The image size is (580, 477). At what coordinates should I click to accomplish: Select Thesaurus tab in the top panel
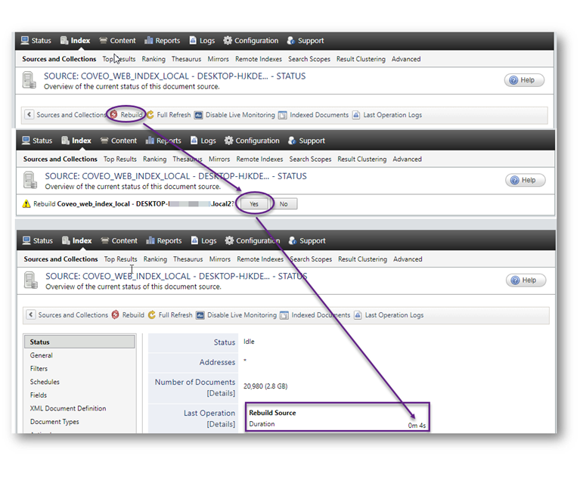[187, 59]
